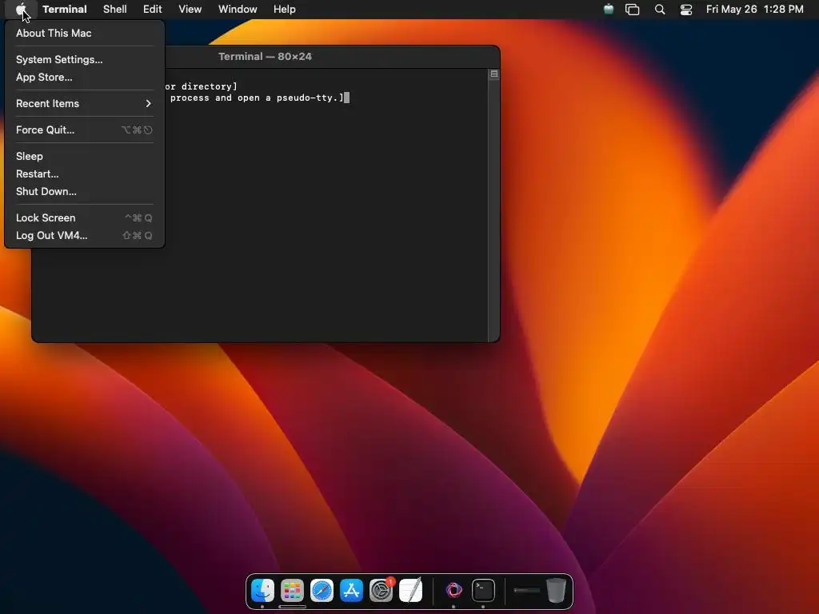819x614 pixels.
Task: Open the Window menu
Action: [238, 10]
